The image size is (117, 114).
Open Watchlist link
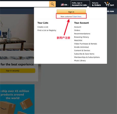click(x=78, y=40)
